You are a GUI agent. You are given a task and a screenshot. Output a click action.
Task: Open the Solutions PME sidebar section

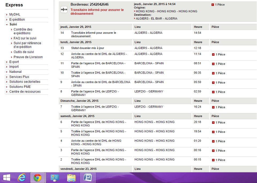20,87
